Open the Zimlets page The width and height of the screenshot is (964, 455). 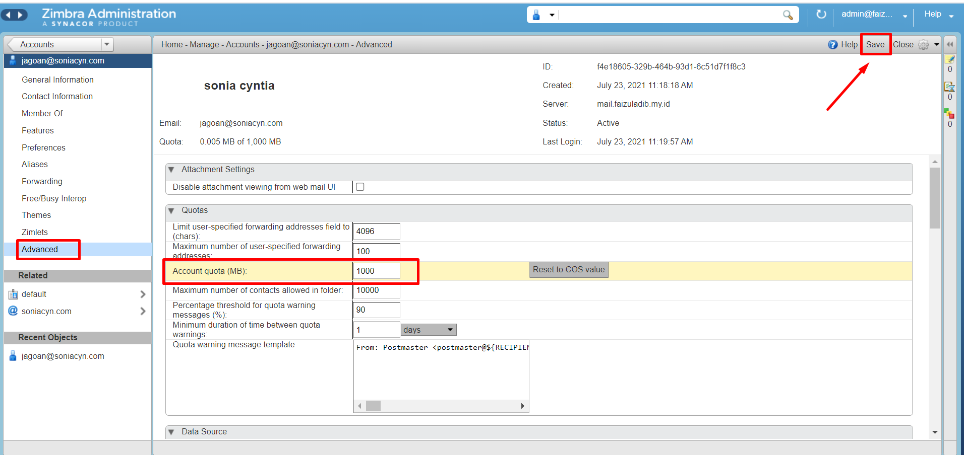(x=34, y=232)
